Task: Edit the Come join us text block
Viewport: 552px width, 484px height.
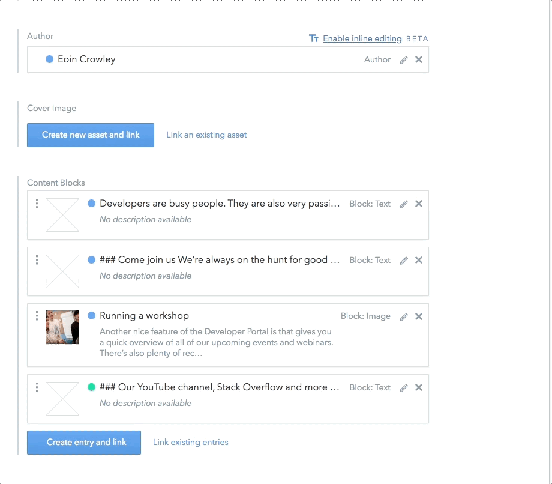Action: pyautogui.click(x=404, y=261)
